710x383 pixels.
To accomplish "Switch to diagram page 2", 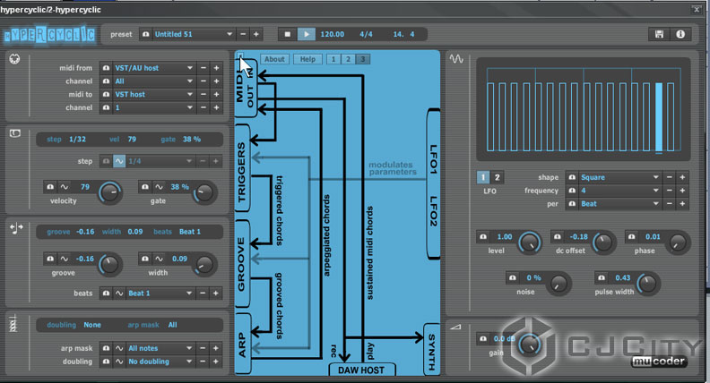I will pos(348,59).
